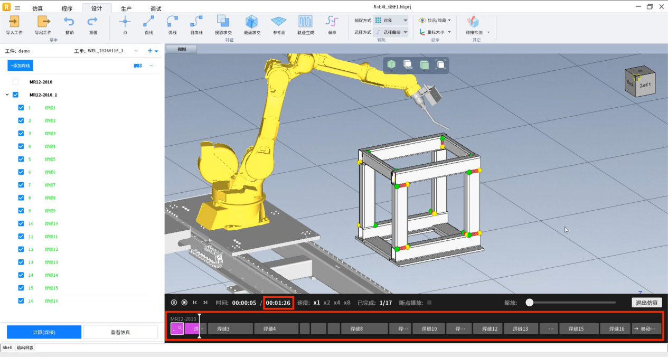Click the 导出工件 export workpiece icon
Image resolution: width=668 pixels, height=357 pixels.
pyautogui.click(x=43, y=22)
